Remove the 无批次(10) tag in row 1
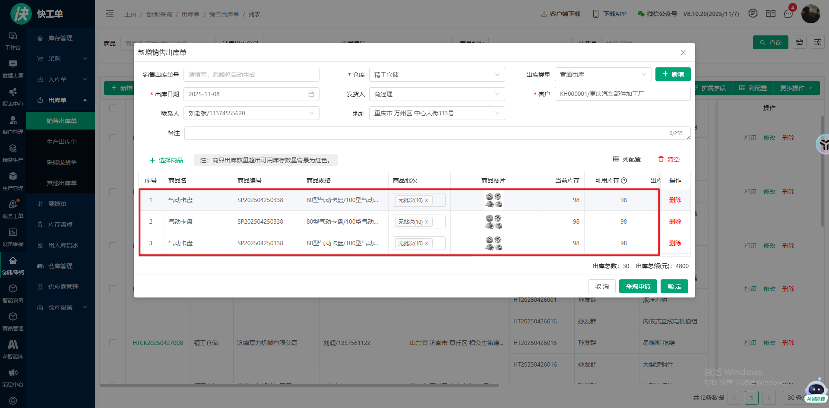Viewport: 829px width, 408px height. [x=427, y=200]
